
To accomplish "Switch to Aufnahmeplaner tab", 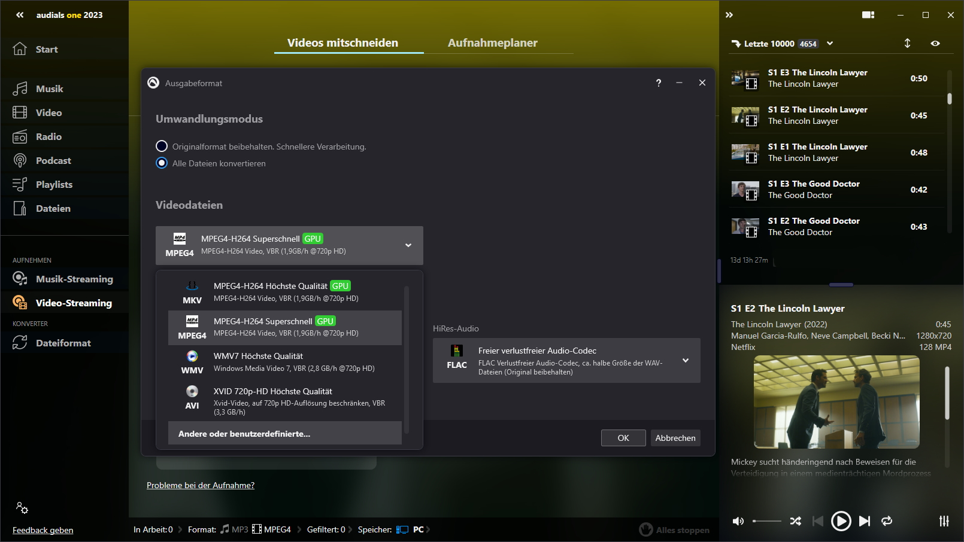I will [x=493, y=42].
